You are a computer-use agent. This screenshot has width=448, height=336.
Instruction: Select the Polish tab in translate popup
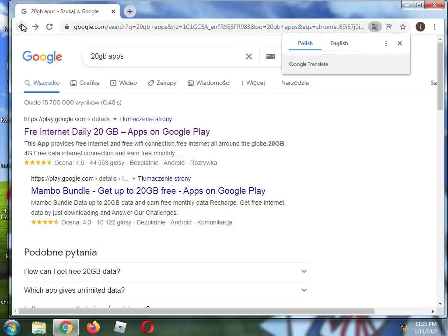(x=305, y=43)
